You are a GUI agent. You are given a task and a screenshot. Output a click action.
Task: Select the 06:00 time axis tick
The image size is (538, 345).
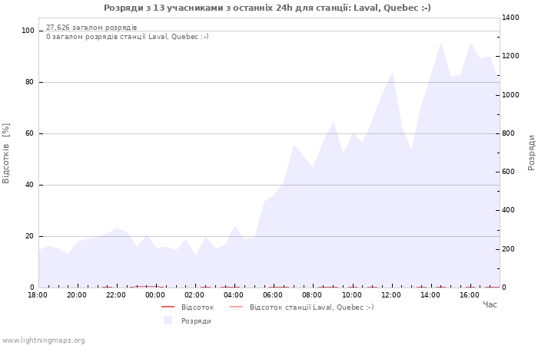273,294
